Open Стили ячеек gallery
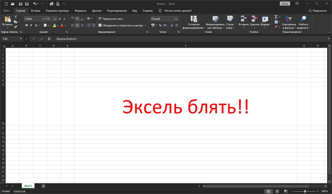The width and height of the screenshot is (332, 194). [x=230, y=22]
